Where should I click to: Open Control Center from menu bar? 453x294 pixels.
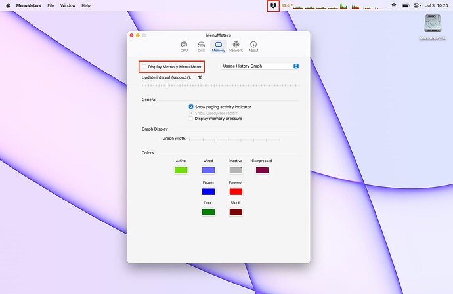click(418, 5)
